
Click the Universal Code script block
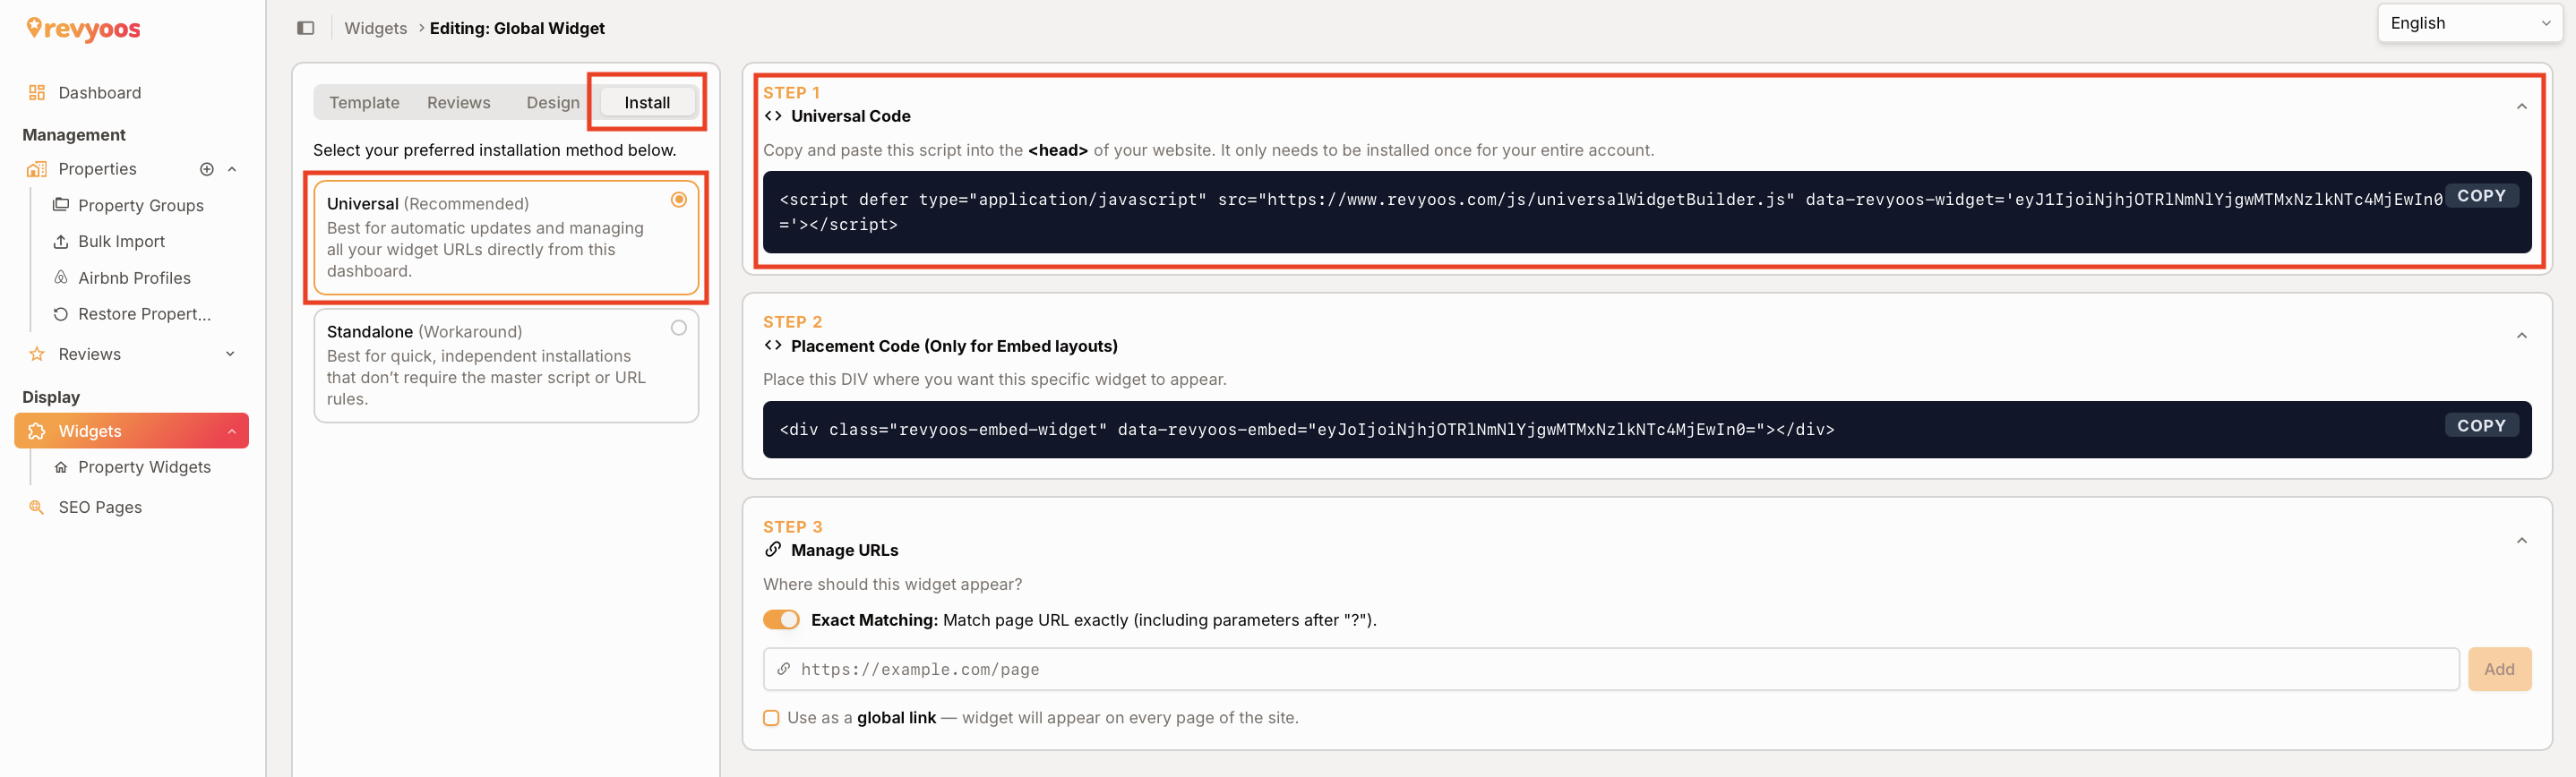(1646, 212)
